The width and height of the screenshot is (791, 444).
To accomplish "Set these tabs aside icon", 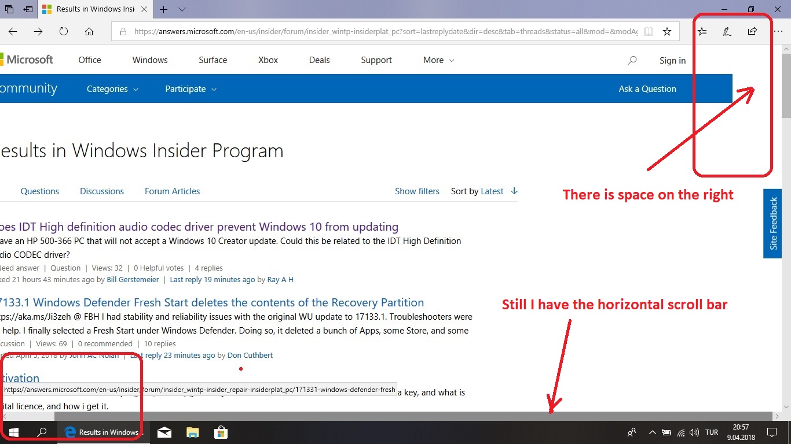I will tap(28, 9).
